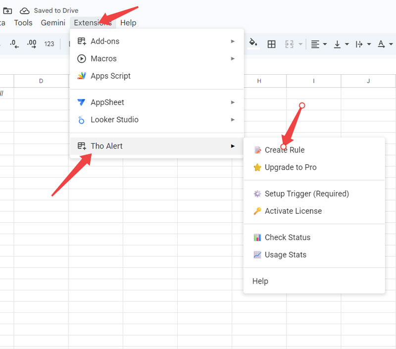396x349 pixels.
Task: Open the fill color paint bucket tool
Action: click(x=252, y=44)
